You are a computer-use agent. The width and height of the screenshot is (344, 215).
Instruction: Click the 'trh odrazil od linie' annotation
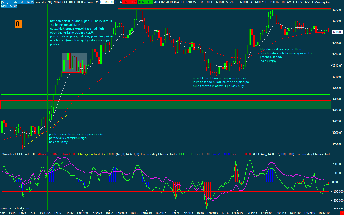tap(286, 55)
